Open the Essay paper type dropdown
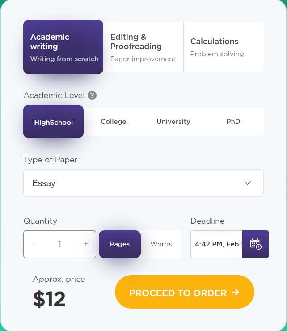287x331 pixels. 143,183
